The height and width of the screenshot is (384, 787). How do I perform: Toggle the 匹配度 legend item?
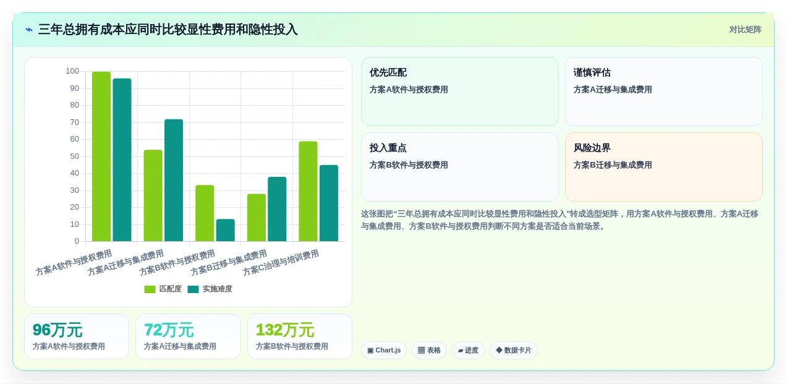pos(163,289)
